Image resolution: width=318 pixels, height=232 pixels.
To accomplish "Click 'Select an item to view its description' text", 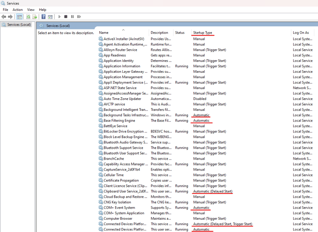I will [66, 33].
